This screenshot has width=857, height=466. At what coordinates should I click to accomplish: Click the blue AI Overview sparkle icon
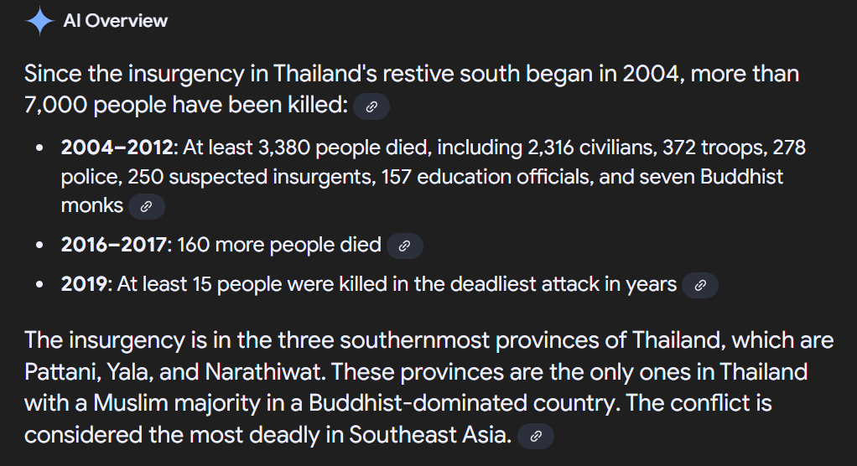pos(39,21)
